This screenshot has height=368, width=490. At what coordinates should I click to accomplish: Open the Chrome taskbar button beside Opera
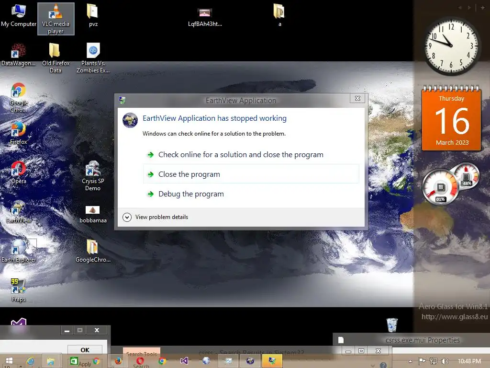162,361
